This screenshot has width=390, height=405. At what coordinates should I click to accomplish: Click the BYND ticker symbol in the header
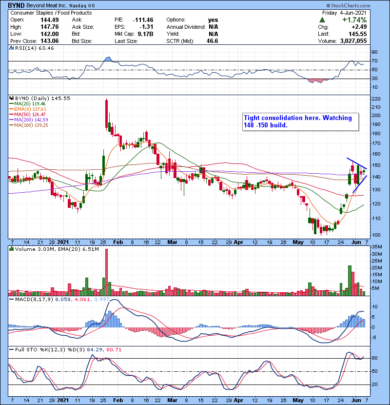pos(17,5)
